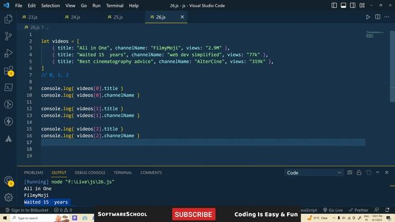395x222 pixels.
Task: Click the comment '// 0, 1, 2'
Action: pyautogui.click(x=55, y=75)
